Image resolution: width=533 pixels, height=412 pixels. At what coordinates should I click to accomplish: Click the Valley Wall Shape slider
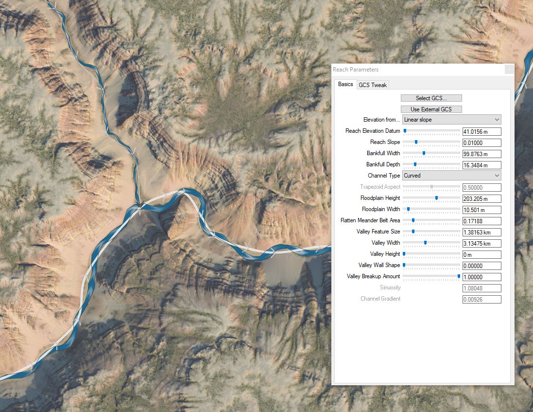click(x=431, y=265)
